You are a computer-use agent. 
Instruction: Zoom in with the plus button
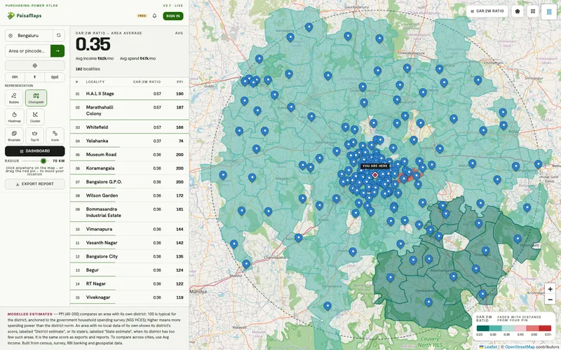[x=550, y=289]
